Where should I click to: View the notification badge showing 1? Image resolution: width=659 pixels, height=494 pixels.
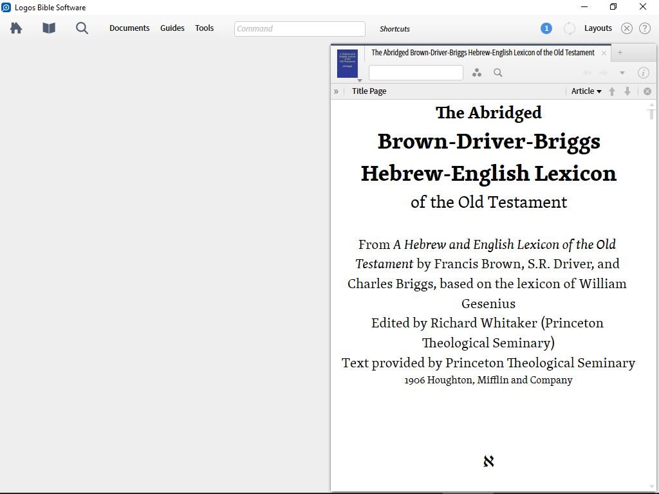[546, 28]
